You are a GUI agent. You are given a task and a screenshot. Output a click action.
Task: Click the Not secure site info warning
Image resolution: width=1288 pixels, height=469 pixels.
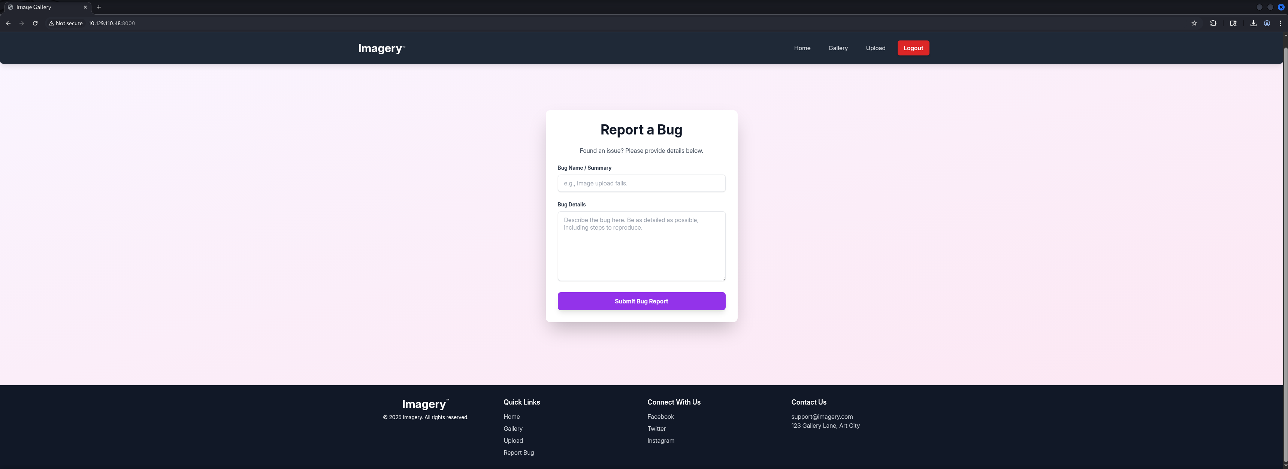[66, 23]
